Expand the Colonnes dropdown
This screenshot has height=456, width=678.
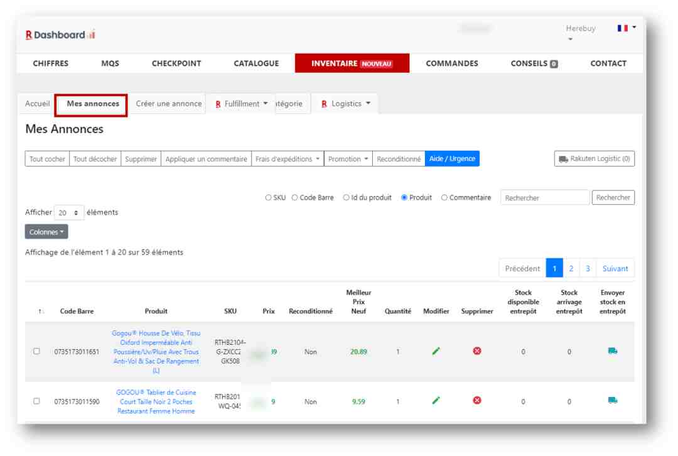point(46,232)
